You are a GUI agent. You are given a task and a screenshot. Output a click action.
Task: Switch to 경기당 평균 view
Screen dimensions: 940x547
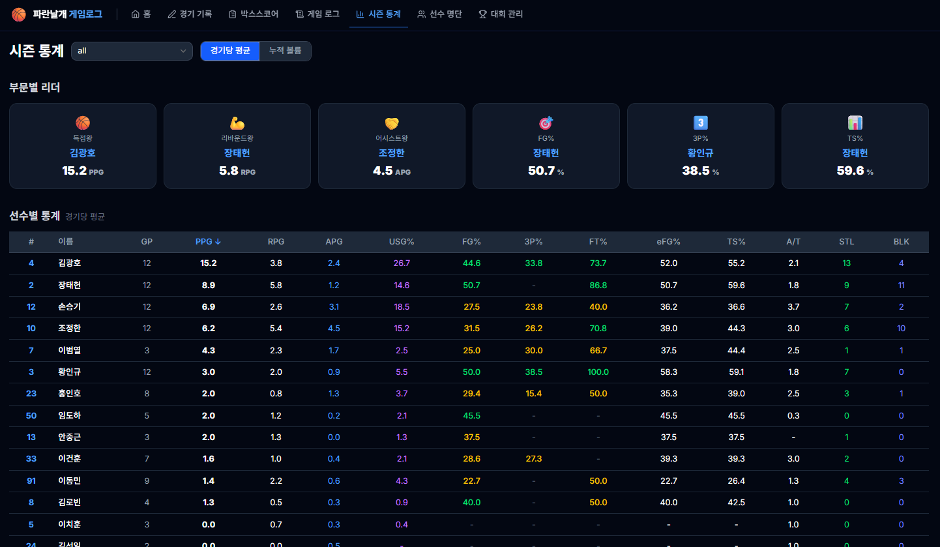[230, 51]
